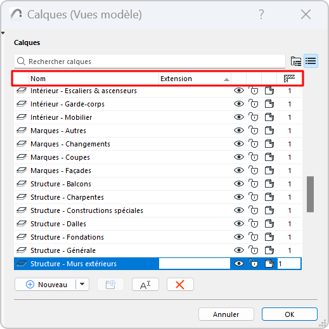Collapse the panel using top-left triangle

point(3,33)
